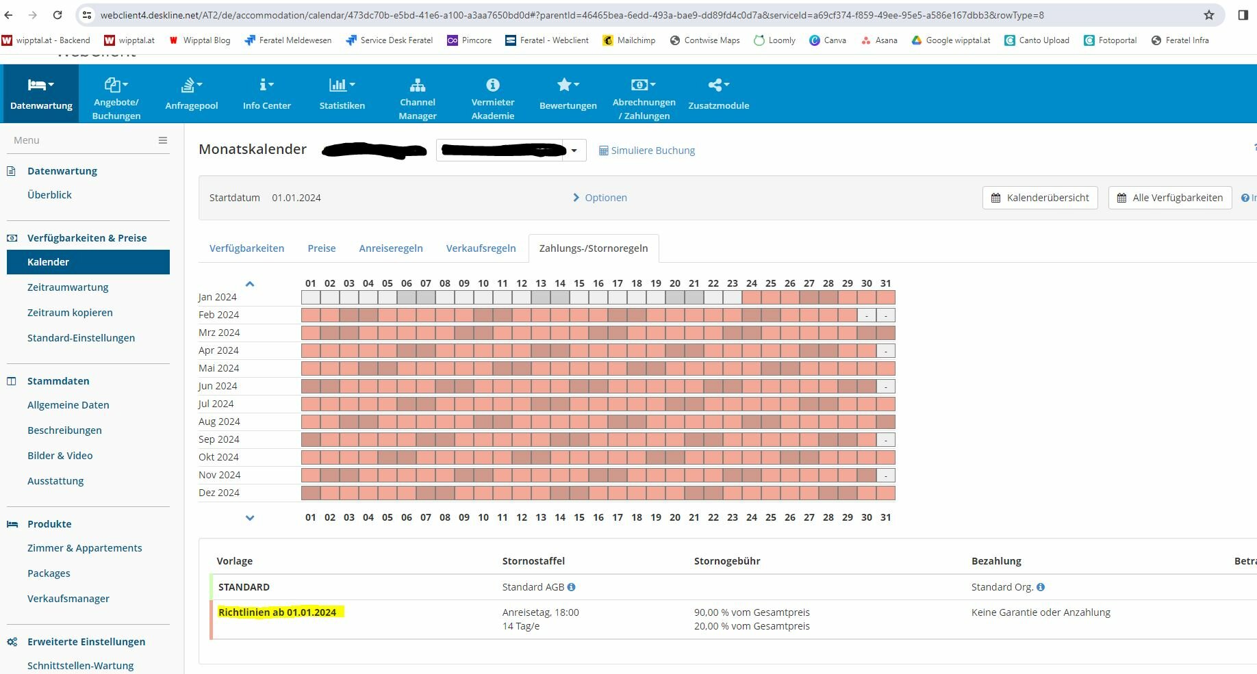Move calendar to earlier months with up chevron
Viewport: 1257px width, 674px height.
[x=250, y=283]
